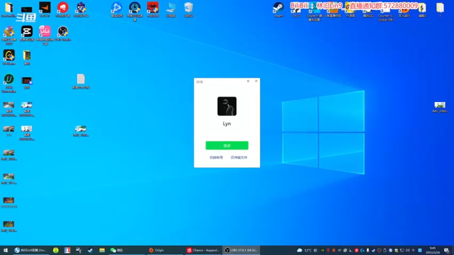Open the Faceit desktop shortcut

pyautogui.click(x=45, y=10)
